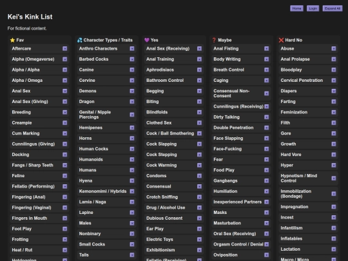348x261 pixels.
Task: Click the square icon beside Diapers
Action: coord(334,91)
